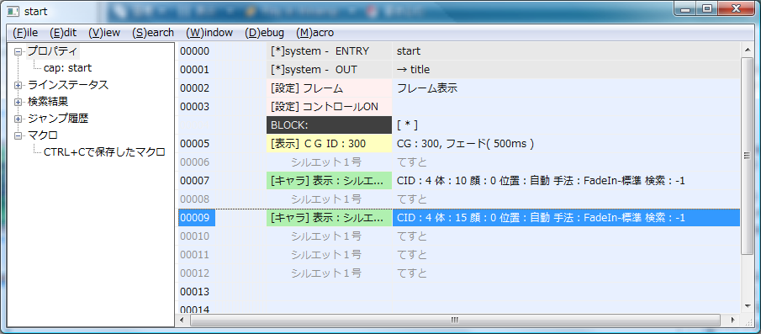Click the CID : 4 体 : 10 parameter cell

coord(566,181)
